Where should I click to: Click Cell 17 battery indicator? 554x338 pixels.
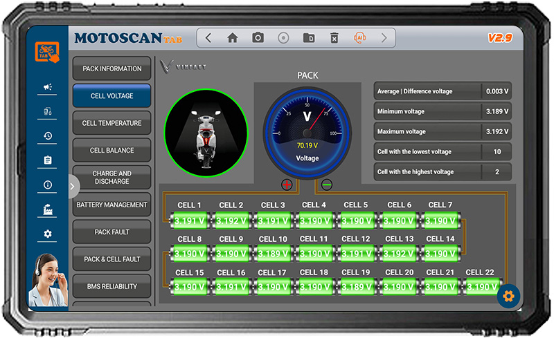click(273, 287)
